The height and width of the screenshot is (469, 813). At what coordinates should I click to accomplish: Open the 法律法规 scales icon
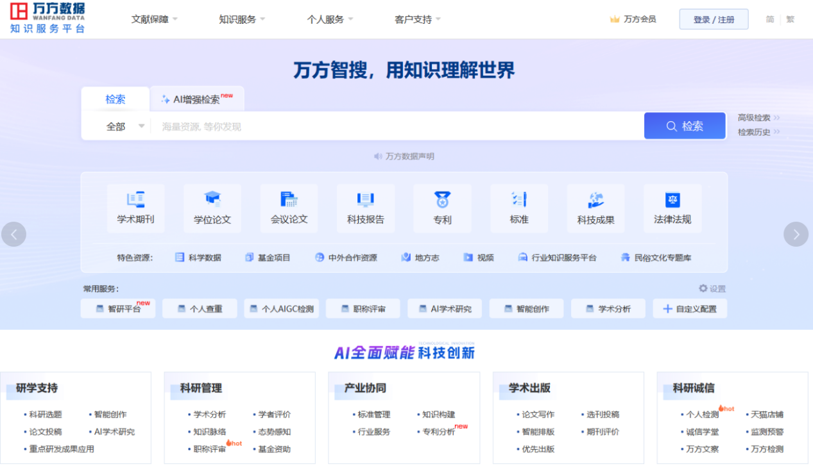click(x=672, y=199)
